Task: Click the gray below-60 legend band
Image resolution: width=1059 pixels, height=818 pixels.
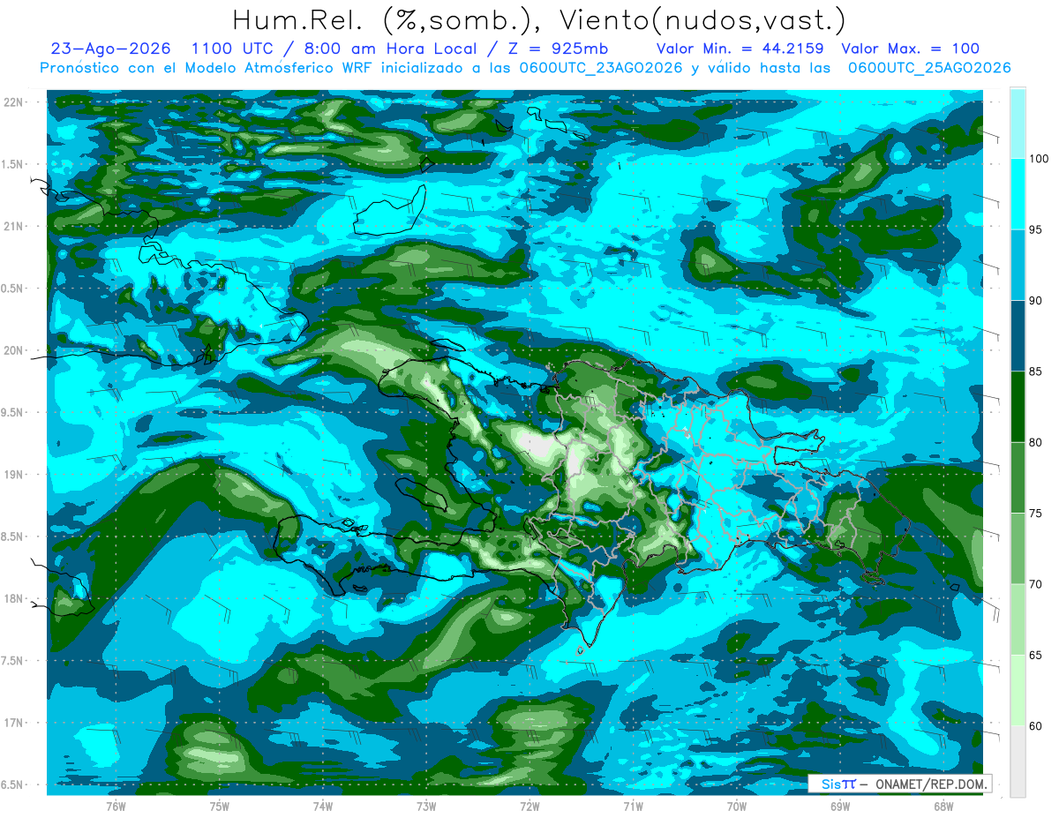Action: 1018,762
